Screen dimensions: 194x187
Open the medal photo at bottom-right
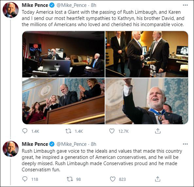point(147,101)
